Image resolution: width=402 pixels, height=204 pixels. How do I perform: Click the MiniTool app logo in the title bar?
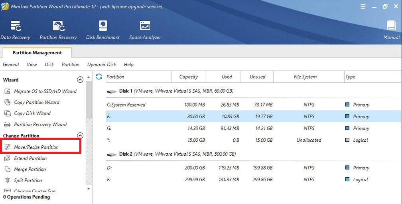tap(5, 6)
